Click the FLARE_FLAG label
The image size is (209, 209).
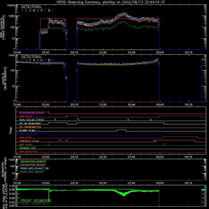coord(27,130)
